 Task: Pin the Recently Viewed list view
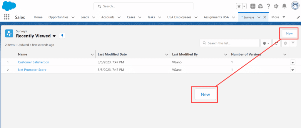coord(62,36)
